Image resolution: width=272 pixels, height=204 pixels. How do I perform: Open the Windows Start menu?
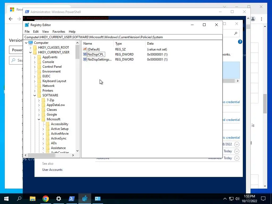coord(6,199)
